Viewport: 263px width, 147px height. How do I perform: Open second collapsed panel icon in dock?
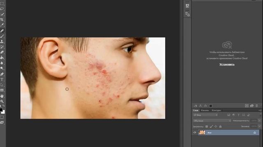point(187,14)
